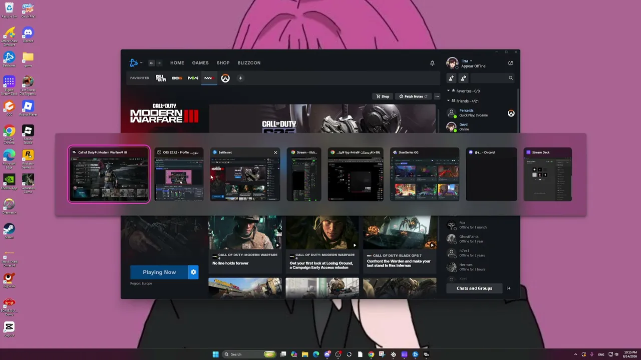641x360 pixels.
Task: Open Google Chrome from the taskbar
Action: tap(371, 354)
